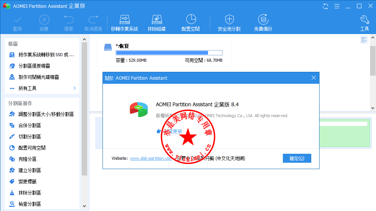The image size is (376, 211).
Task: Click the Undo (復原) arrow icon
Action: (69, 19)
